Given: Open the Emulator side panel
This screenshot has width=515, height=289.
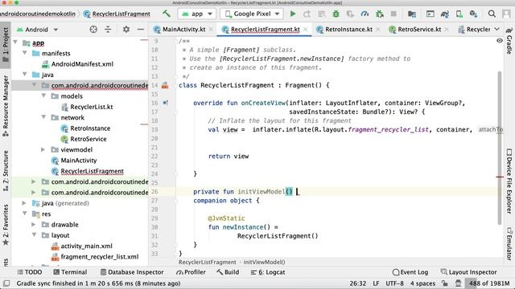Looking at the screenshot, I should (509, 243).
